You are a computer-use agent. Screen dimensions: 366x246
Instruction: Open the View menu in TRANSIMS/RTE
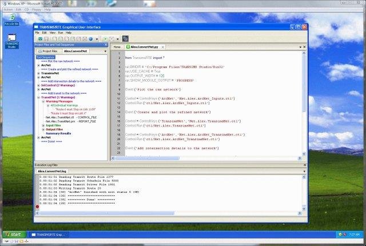pyautogui.click(x=53, y=33)
